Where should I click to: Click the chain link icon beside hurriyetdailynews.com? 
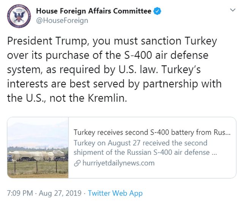pos(77,163)
